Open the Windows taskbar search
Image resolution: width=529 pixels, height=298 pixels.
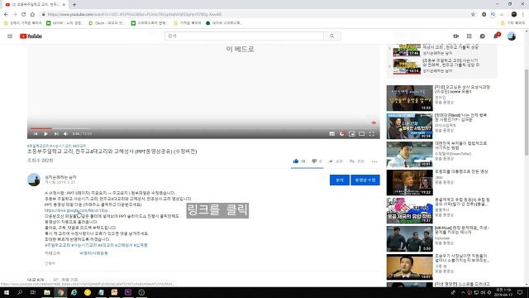(x=20, y=292)
